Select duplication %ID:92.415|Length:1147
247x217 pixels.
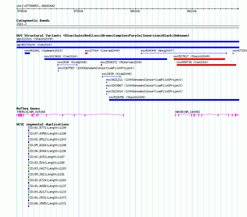coord(46,157)
